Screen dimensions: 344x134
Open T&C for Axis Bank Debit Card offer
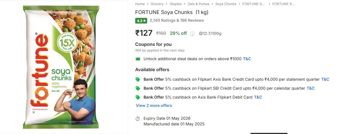[x=258, y=97]
